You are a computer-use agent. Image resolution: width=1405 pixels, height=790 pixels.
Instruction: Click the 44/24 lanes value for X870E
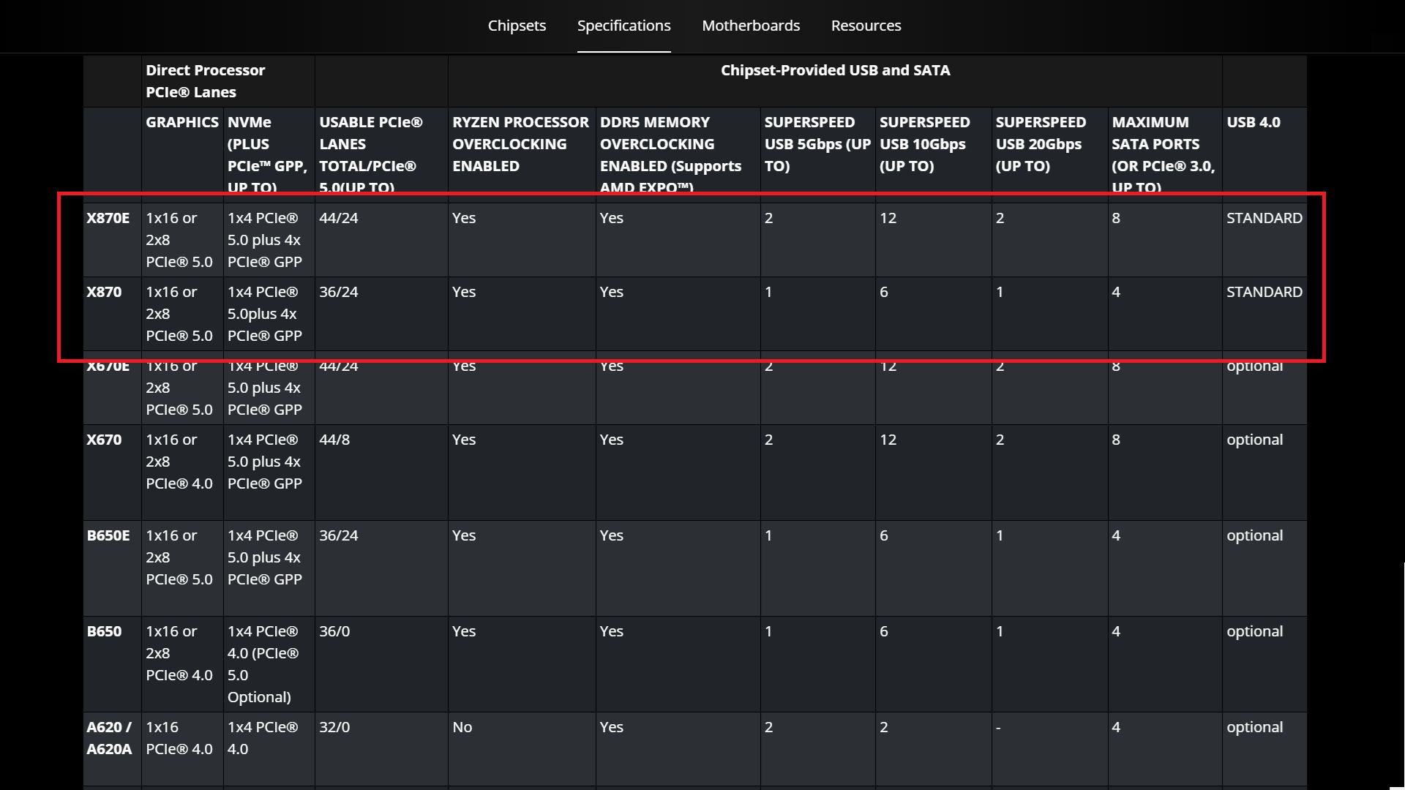pyautogui.click(x=338, y=218)
